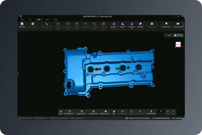202x135 pixels.
Task: Click the green connection status checkmark
Action: 127,118
